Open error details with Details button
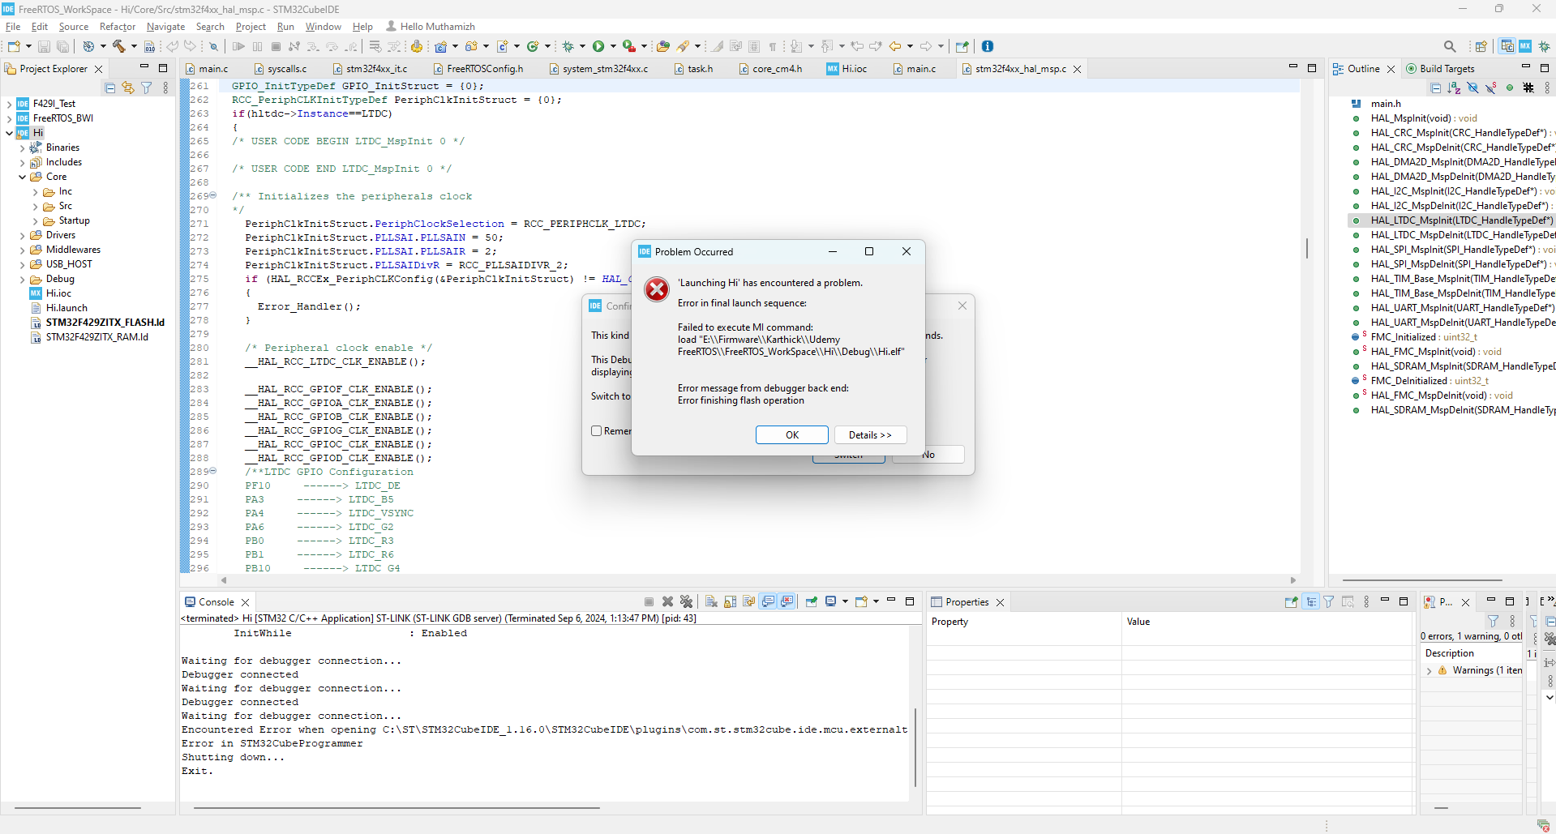Screen dimensions: 1556x834 pyautogui.click(x=870, y=434)
